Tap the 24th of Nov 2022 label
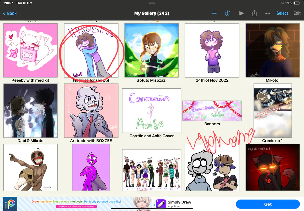This screenshot has width=304, height=211. (x=212, y=80)
